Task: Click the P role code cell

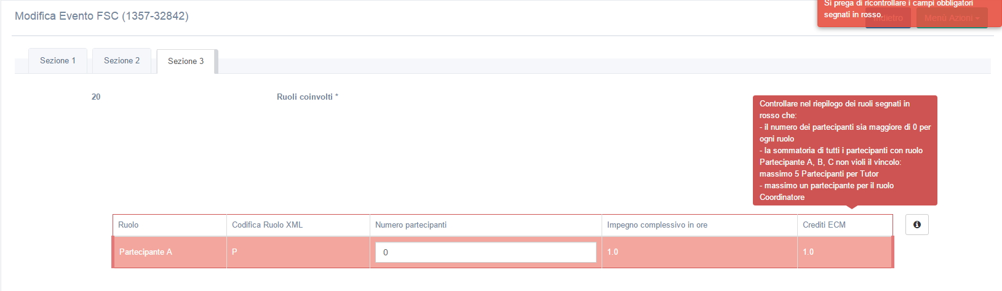Action: 234,252
